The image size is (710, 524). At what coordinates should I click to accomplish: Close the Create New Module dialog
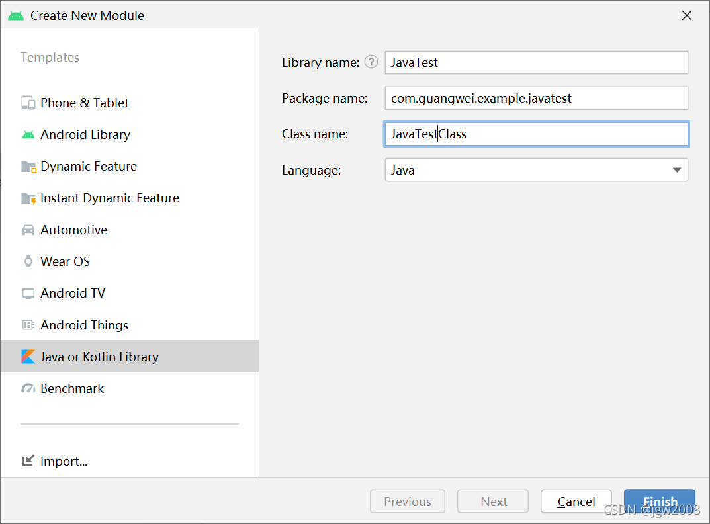(687, 15)
